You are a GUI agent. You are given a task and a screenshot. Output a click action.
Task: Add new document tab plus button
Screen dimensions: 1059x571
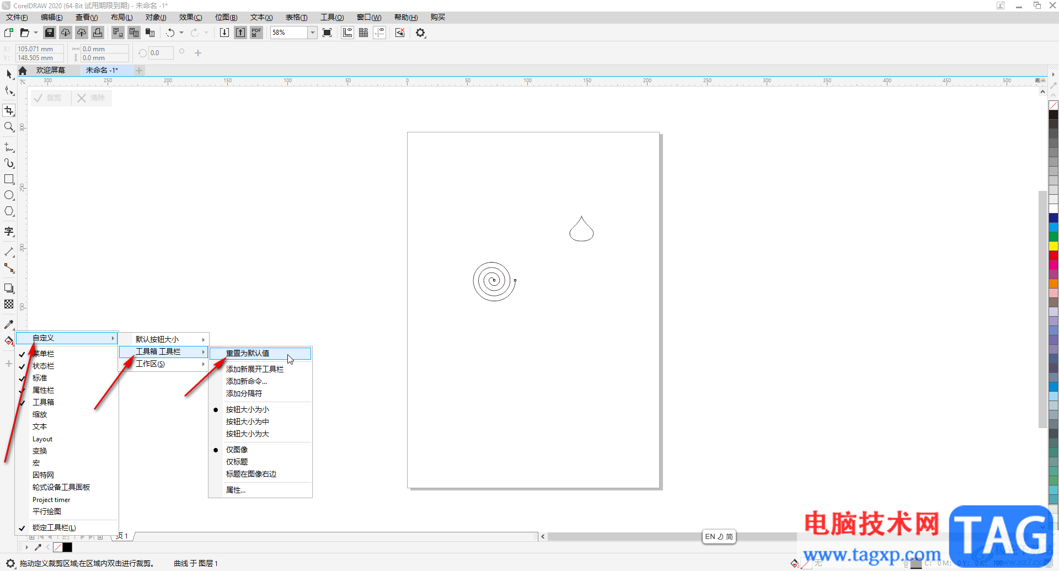[x=139, y=70]
